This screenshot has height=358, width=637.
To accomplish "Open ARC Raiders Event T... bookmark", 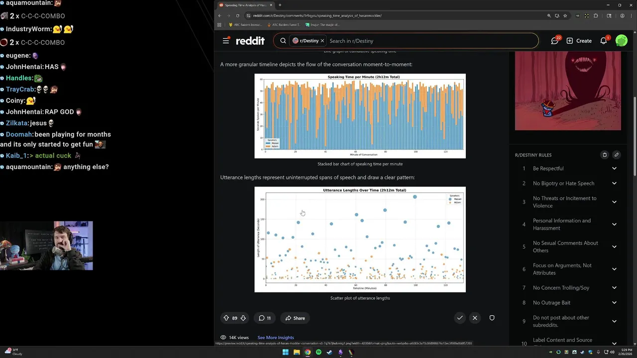I will [284, 24].
